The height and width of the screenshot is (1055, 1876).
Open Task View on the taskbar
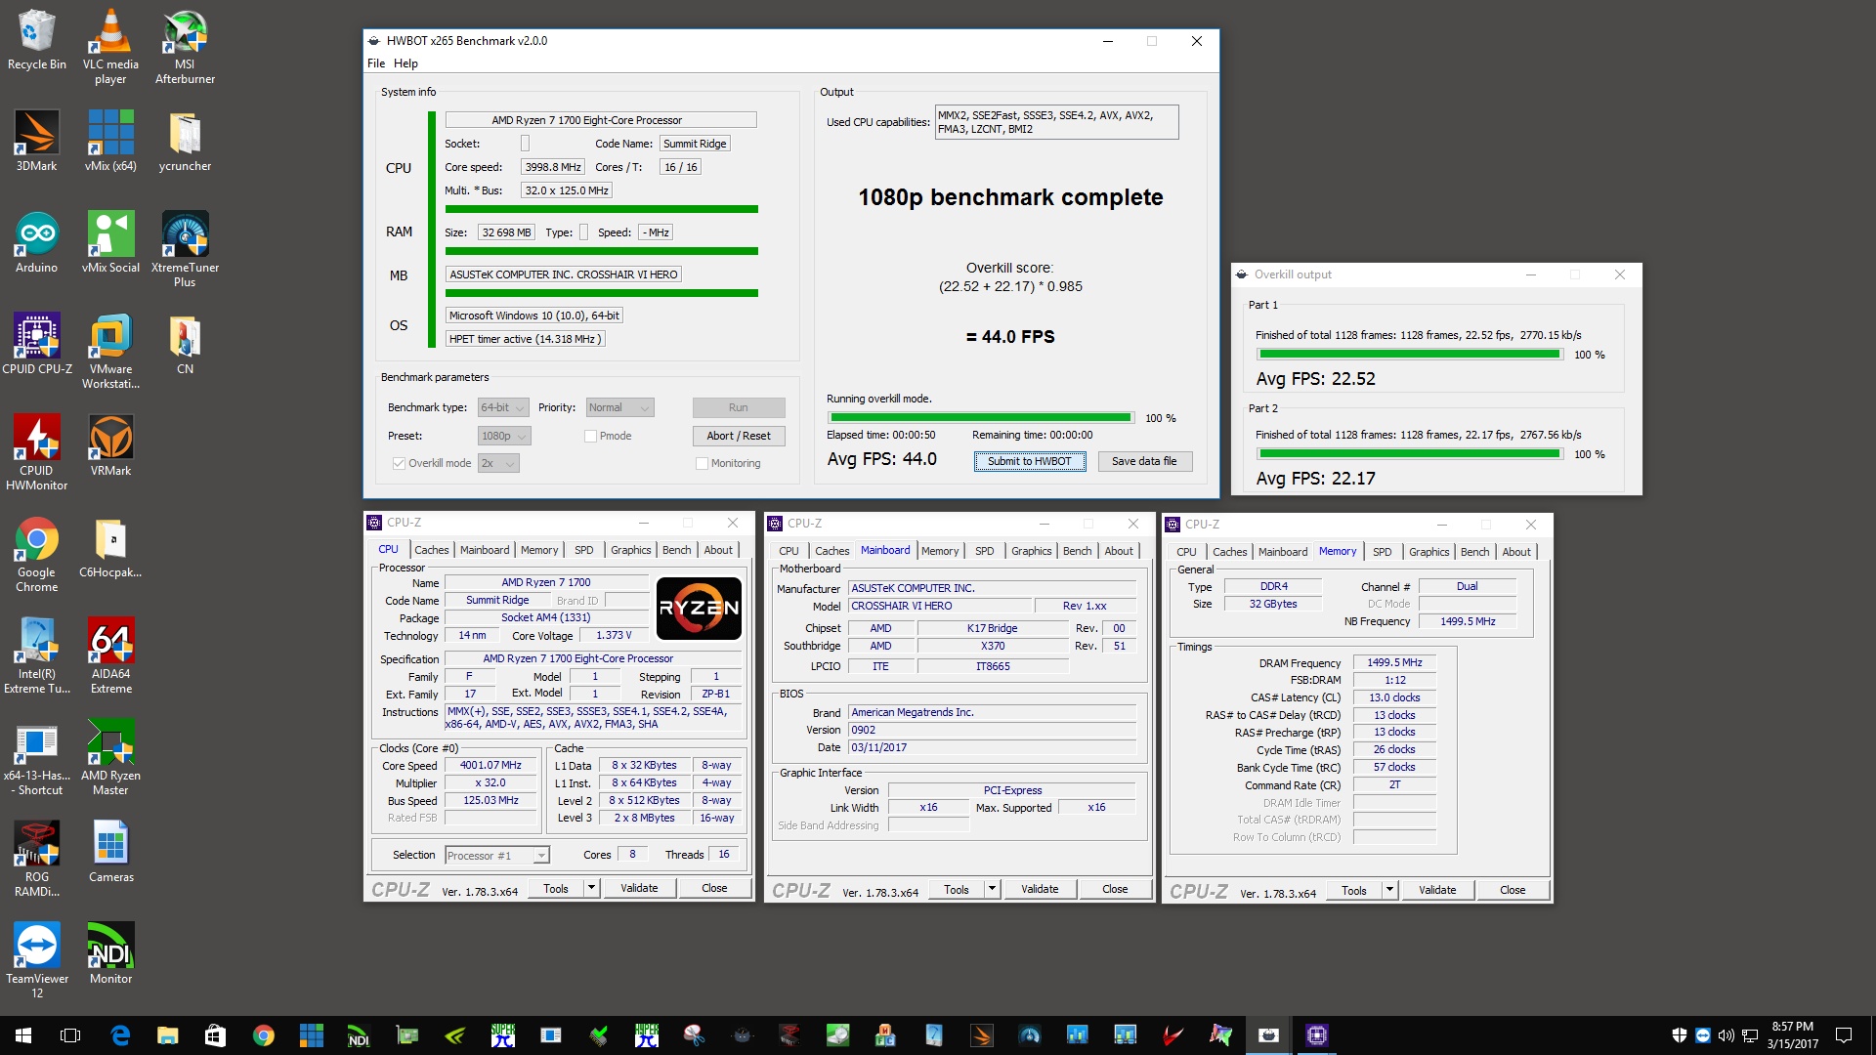click(x=70, y=1035)
